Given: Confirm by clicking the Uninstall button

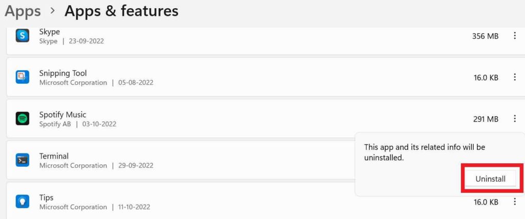Looking at the screenshot, I should [490, 179].
